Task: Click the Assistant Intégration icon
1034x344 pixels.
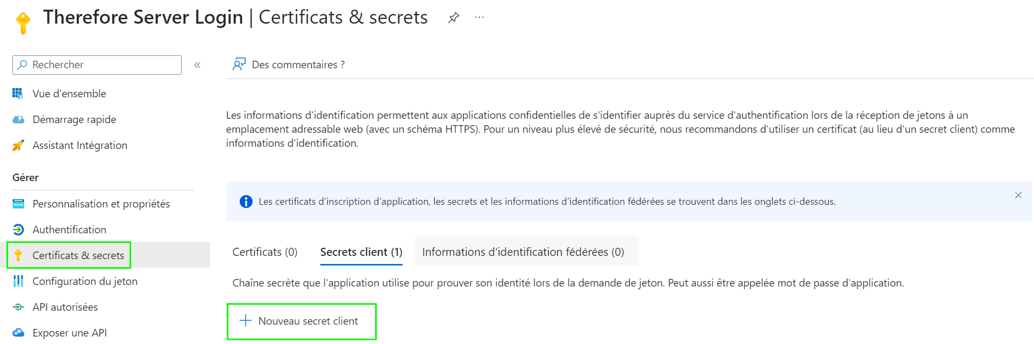Action: pyautogui.click(x=18, y=145)
